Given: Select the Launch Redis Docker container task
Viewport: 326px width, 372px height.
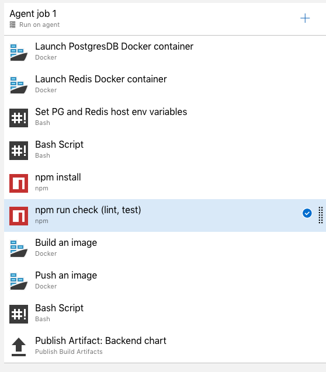Looking at the screenshot, I should click(165, 85).
